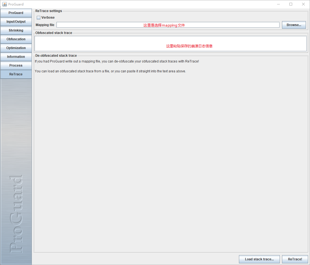Switch to the Input/Output tab

tap(16, 22)
